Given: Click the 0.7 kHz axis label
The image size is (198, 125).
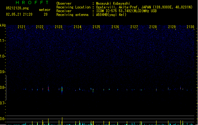Looking at the screenshot, I should (x=3, y=103).
